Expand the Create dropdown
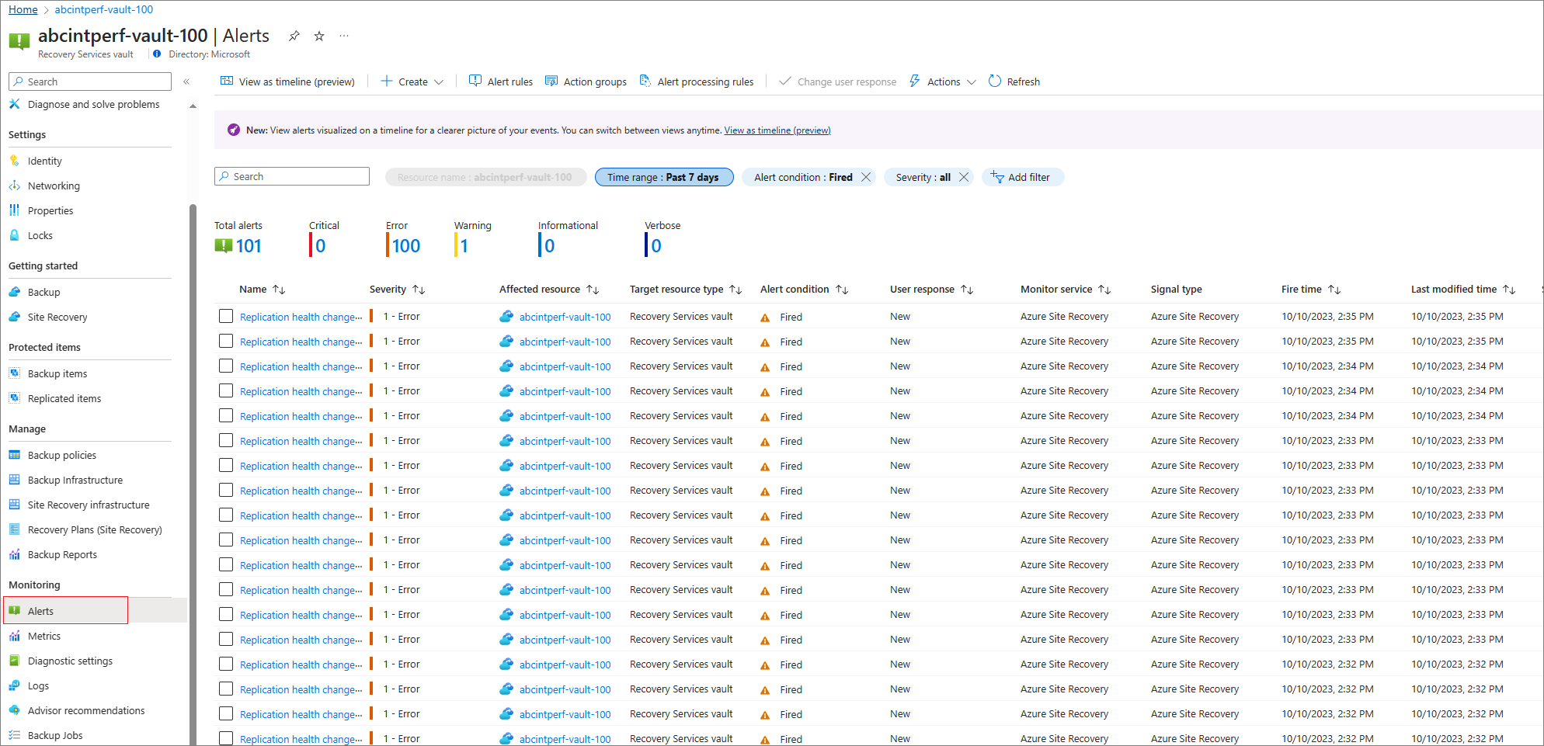Screen dimensions: 1544x746 (x=412, y=82)
